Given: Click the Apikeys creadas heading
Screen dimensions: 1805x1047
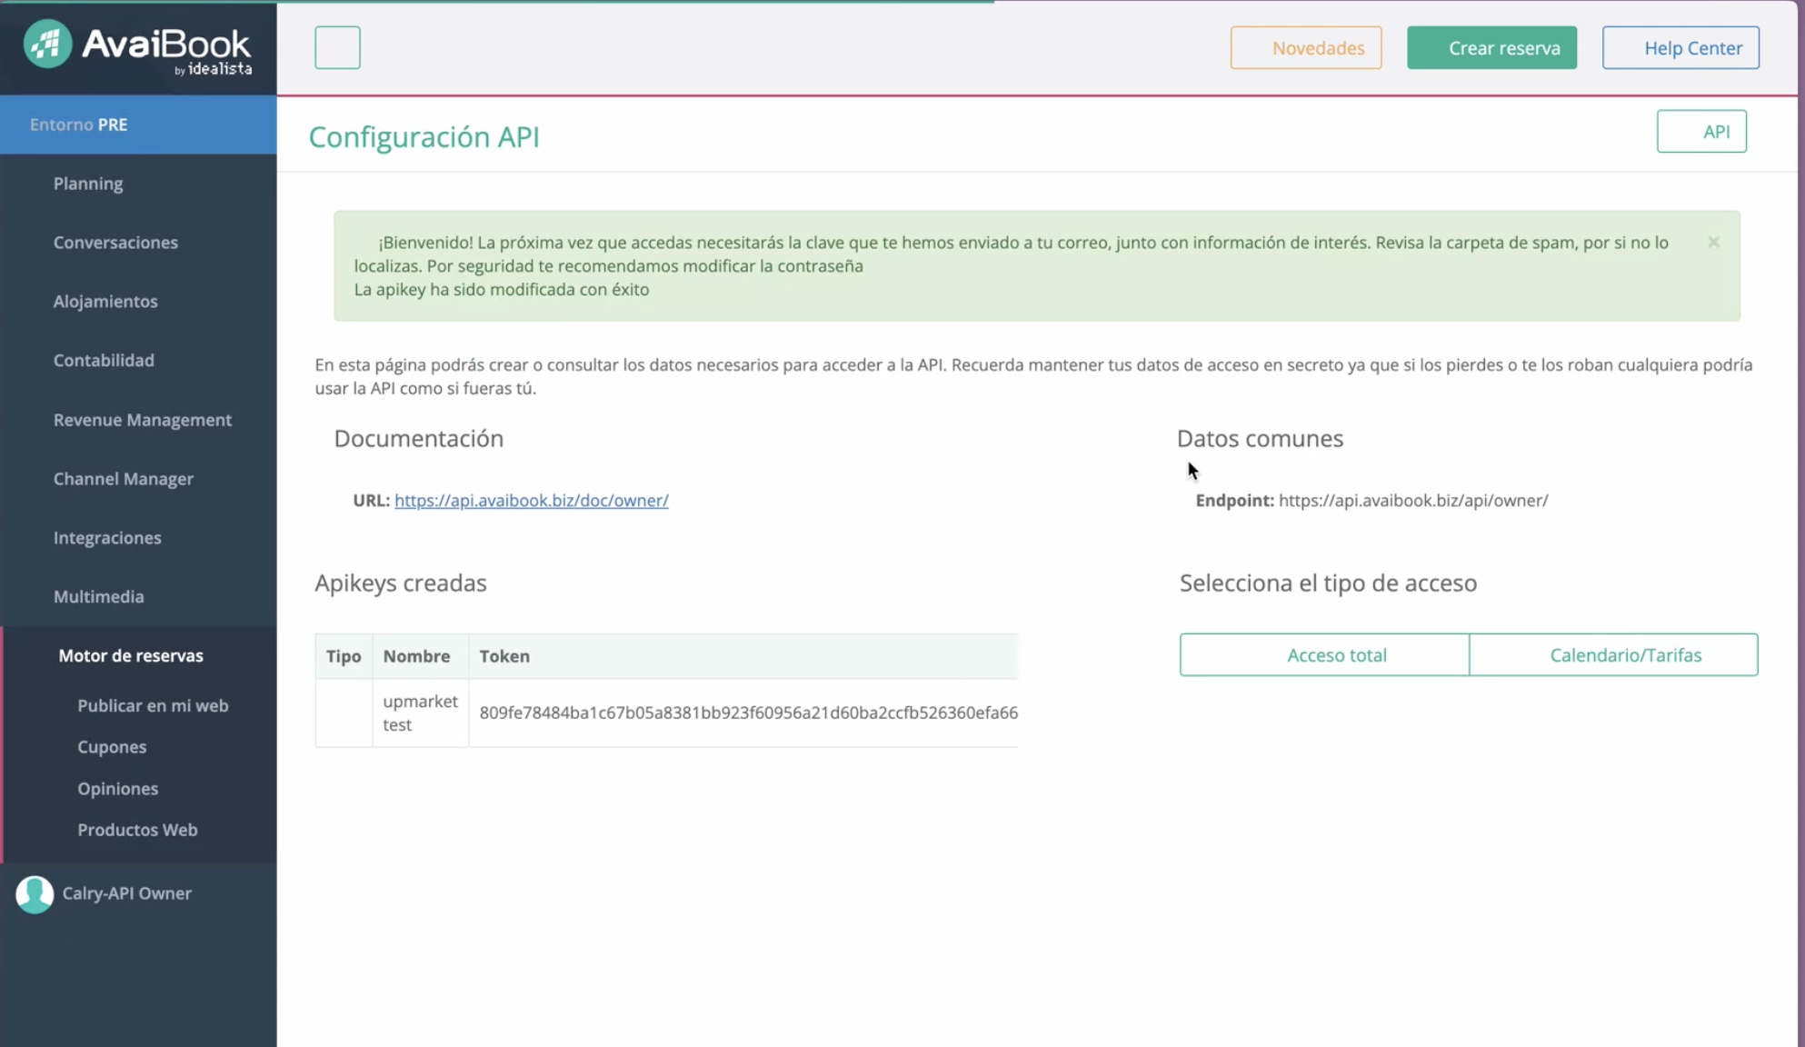Looking at the screenshot, I should pyautogui.click(x=401, y=583).
